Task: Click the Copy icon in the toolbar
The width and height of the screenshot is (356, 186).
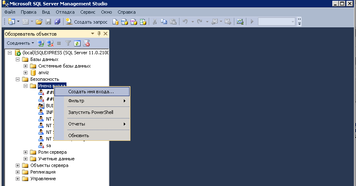Action: pos(164,22)
